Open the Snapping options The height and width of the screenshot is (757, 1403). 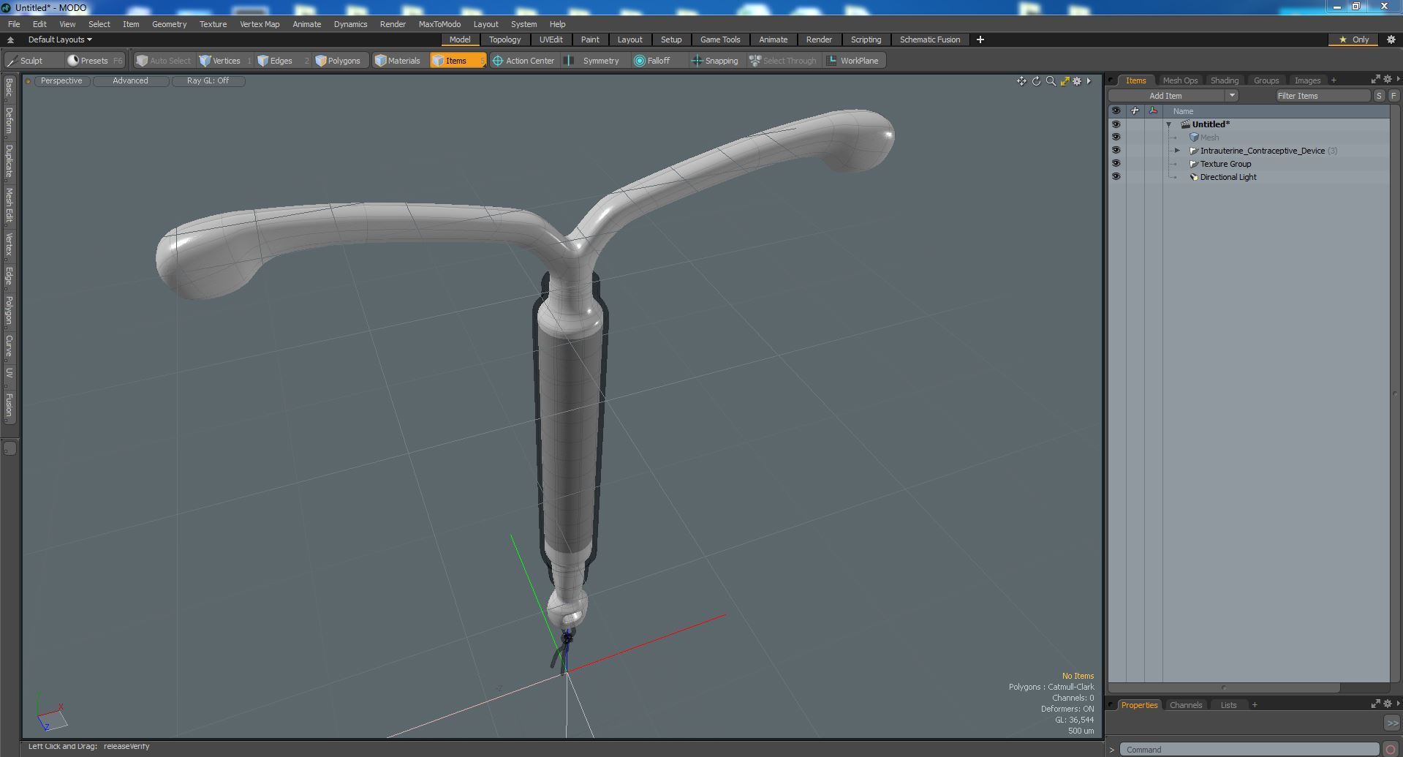716,61
